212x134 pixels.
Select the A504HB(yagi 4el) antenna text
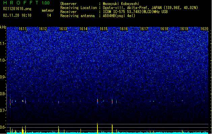(x=119, y=16)
